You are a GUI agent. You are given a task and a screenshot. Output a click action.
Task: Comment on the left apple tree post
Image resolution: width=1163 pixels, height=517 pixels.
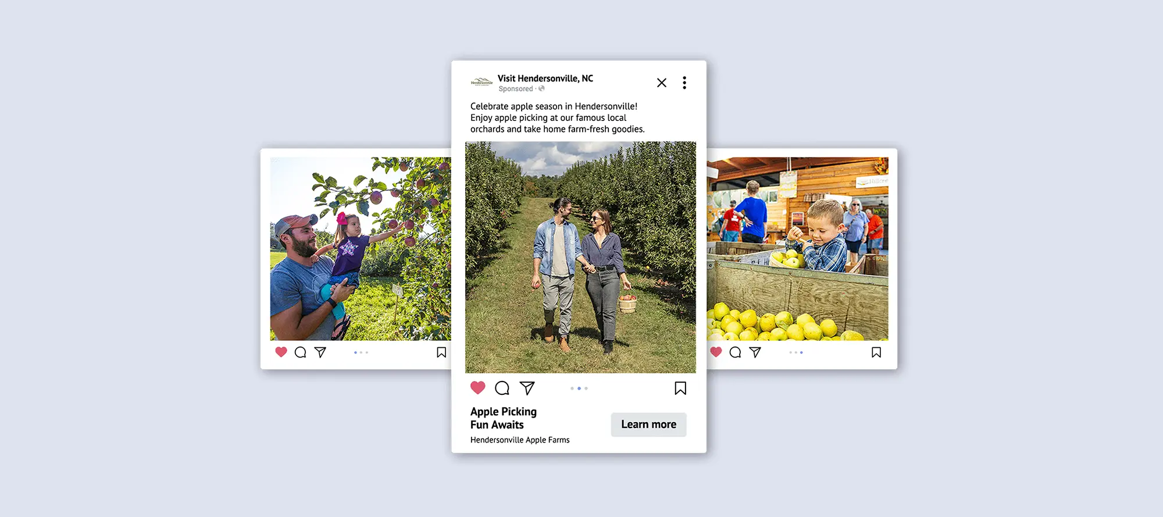coord(300,352)
